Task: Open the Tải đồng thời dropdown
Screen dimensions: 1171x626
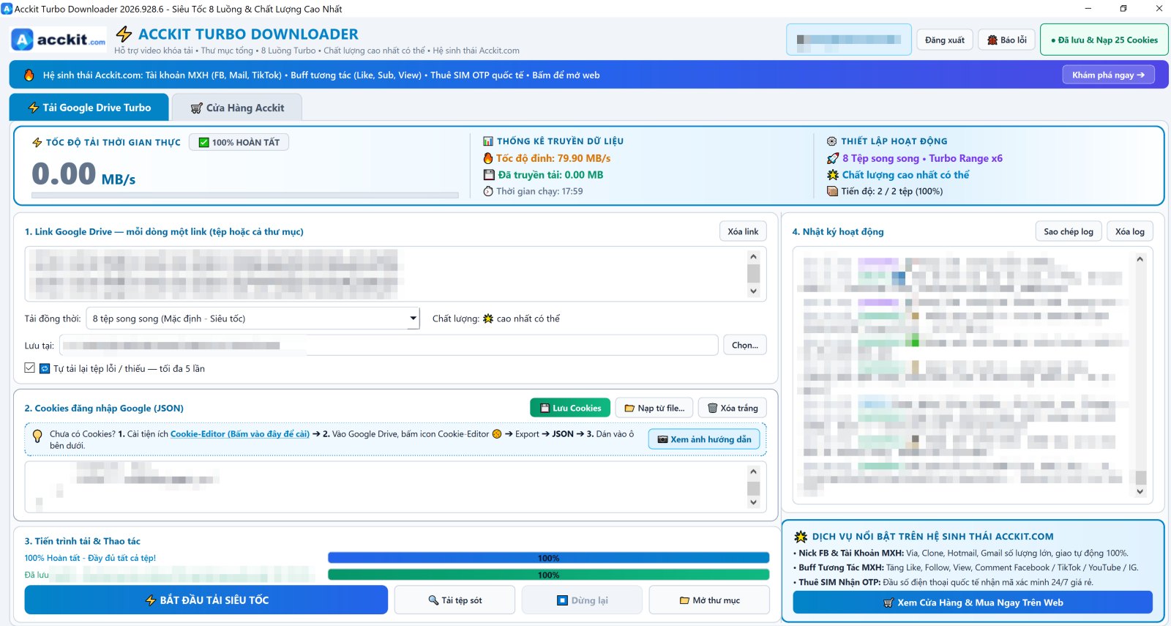Action: tap(252, 318)
